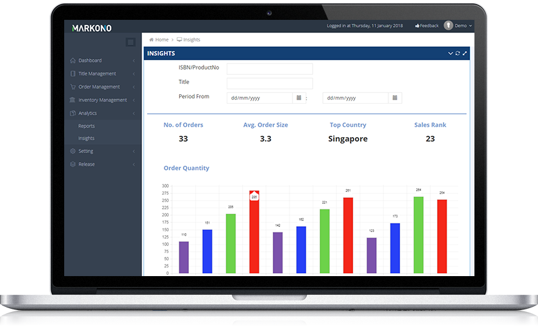
Task: Click the Period From start date field
Action: [x=260, y=98]
